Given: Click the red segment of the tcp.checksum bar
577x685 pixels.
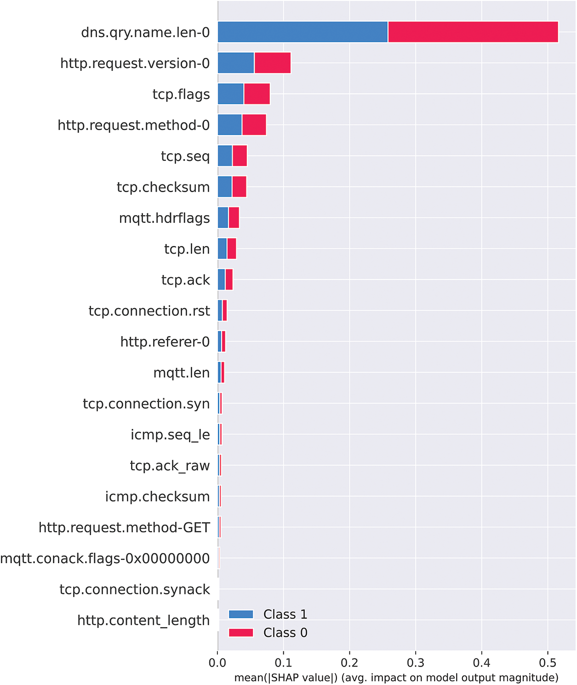Looking at the screenshot, I should pyautogui.click(x=239, y=187).
